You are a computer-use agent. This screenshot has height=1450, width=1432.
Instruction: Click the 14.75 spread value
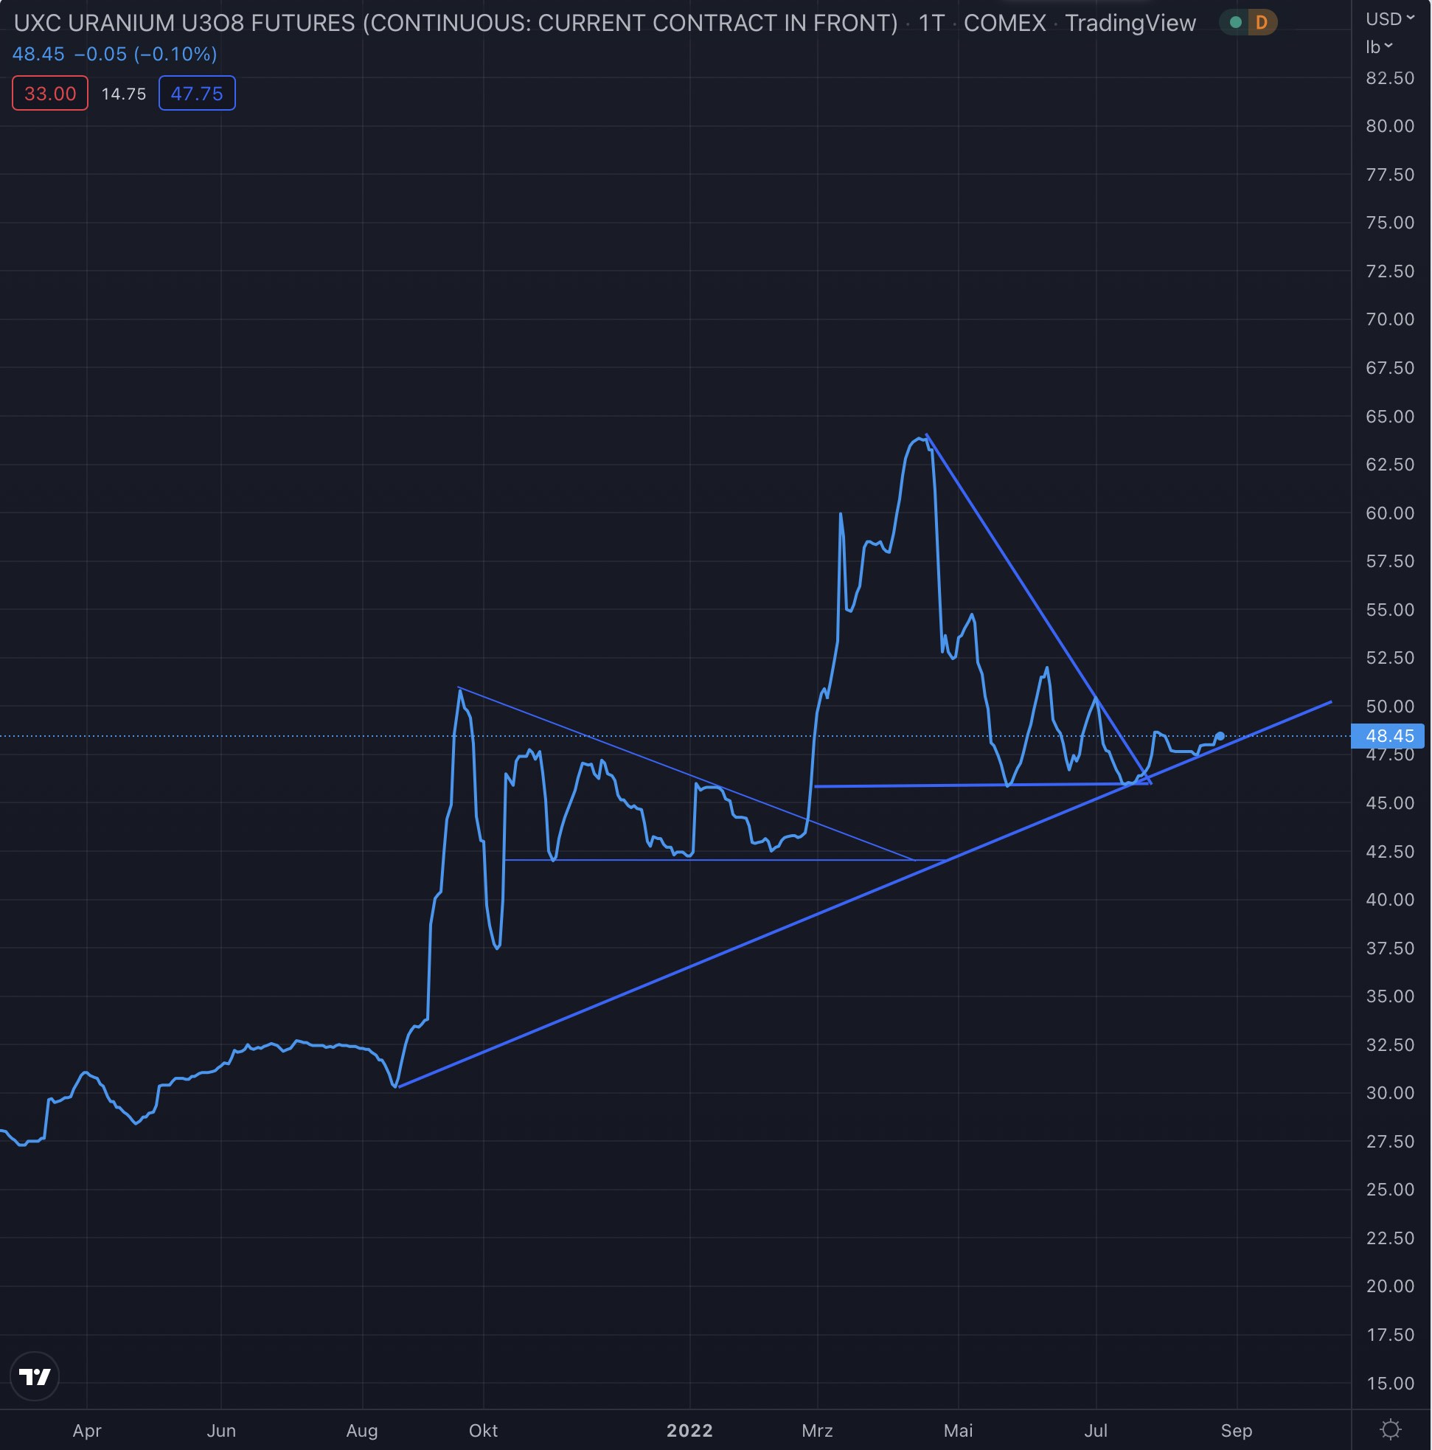(124, 94)
